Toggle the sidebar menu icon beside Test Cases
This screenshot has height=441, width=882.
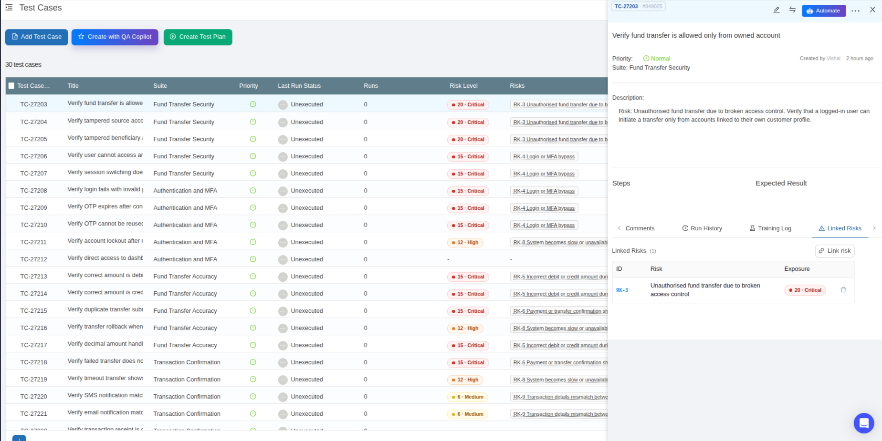[9, 8]
